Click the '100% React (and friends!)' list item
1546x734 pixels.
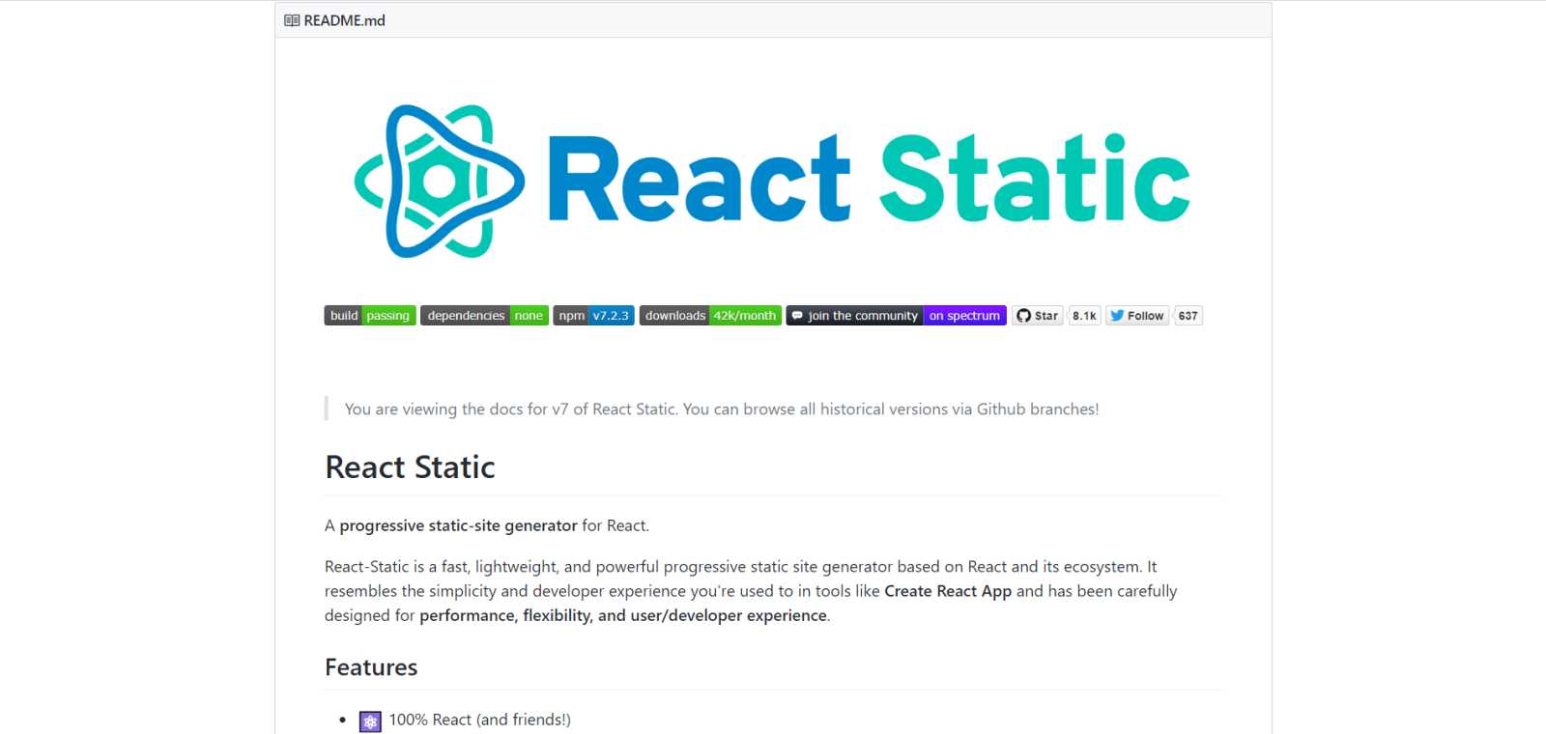(479, 720)
